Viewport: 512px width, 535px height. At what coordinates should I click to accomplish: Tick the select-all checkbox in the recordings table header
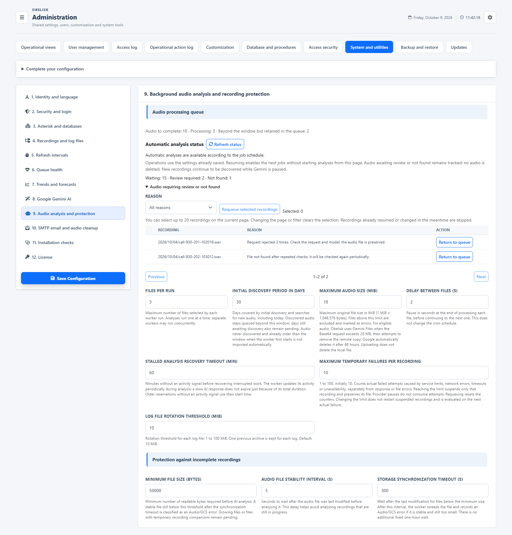(x=149, y=230)
